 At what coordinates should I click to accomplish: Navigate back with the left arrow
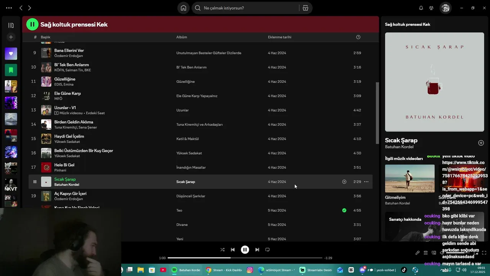21,8
